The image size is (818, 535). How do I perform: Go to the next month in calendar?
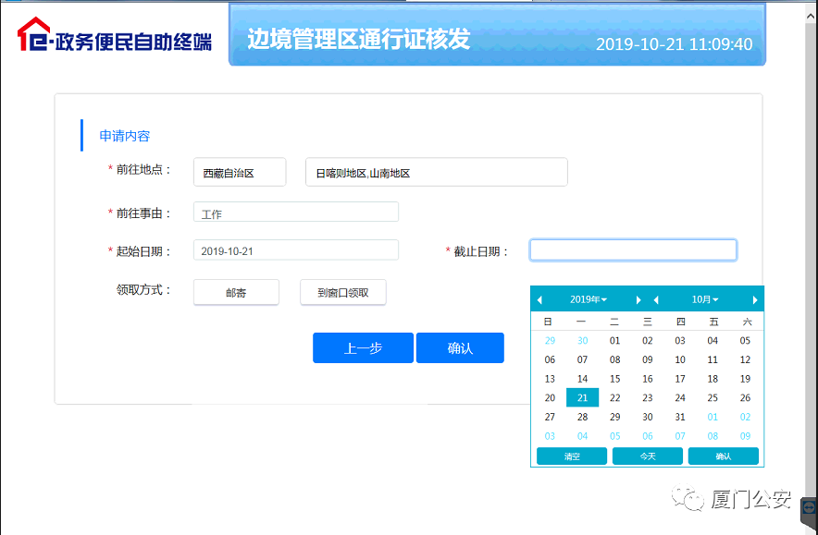(755, 299)
